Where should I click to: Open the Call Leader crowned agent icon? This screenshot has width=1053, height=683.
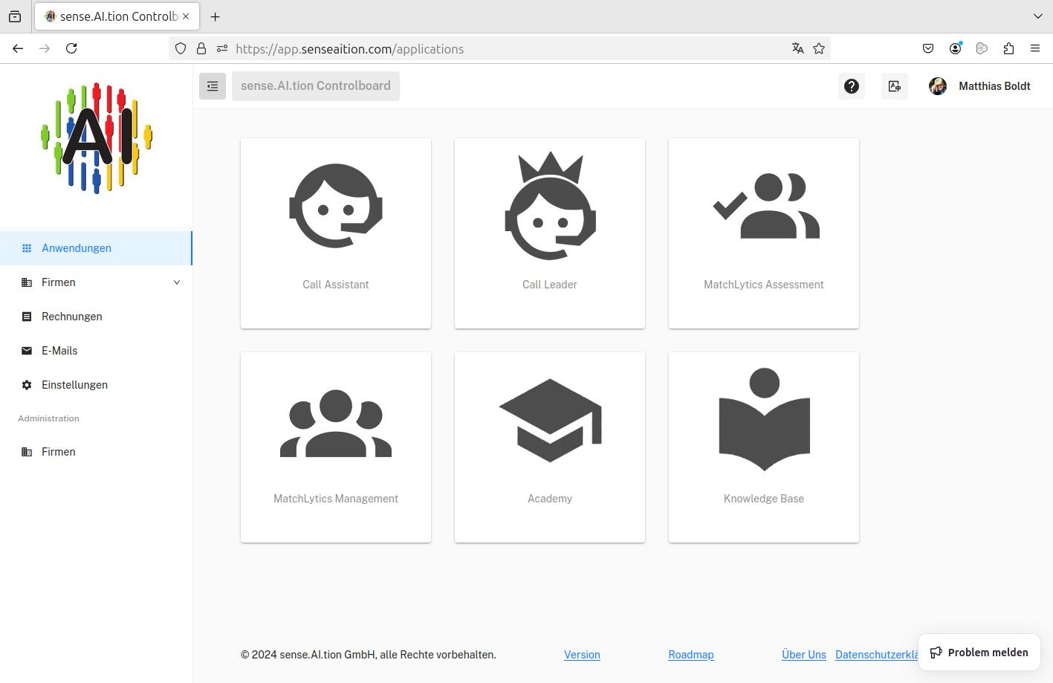pyautogui.click(x=550, y=206)
